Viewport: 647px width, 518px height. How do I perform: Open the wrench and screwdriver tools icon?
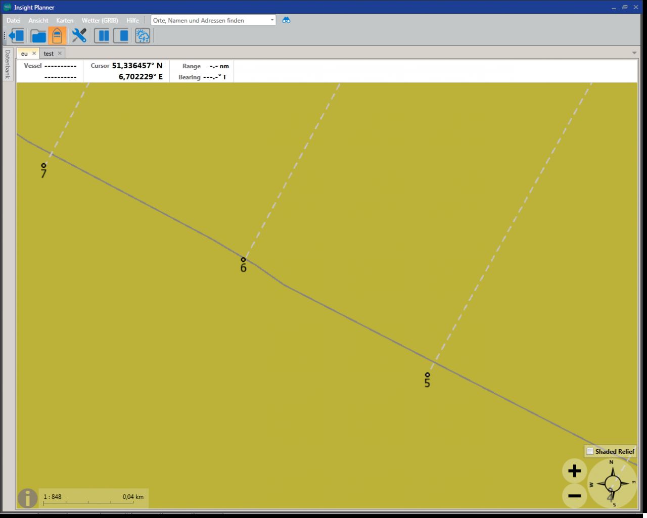(x=79, y=36)
